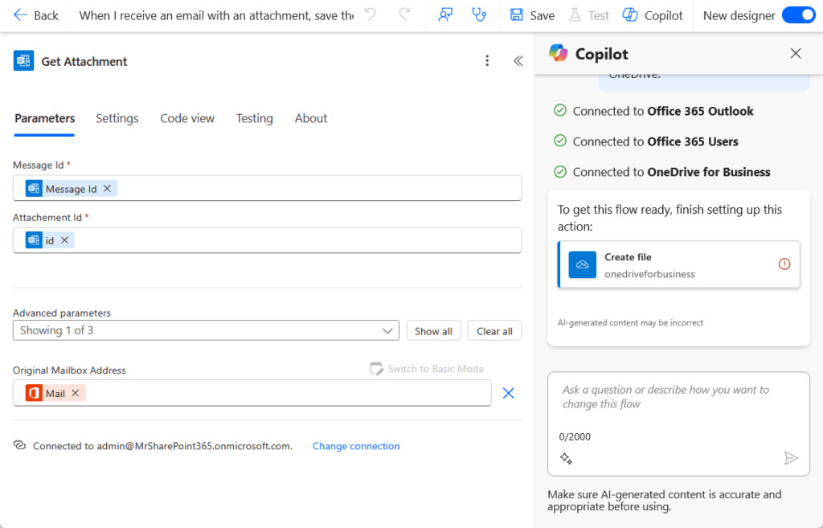
Task: Click the Outlook icon in Message Id token
Action: pyautogui.click(x=34, y=188)
